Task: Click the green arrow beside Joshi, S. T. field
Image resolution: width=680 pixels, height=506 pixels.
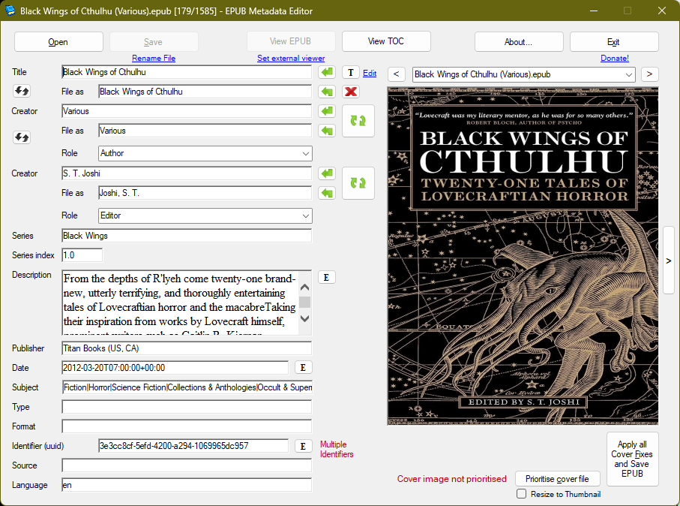Action: point(327,193)
